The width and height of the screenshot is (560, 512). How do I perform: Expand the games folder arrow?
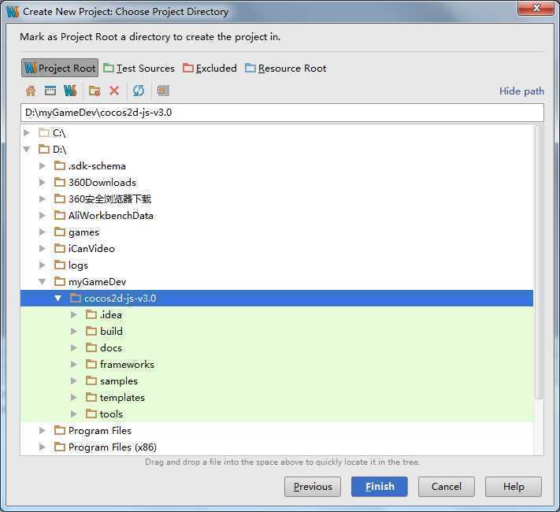click(x=43, y=232)
